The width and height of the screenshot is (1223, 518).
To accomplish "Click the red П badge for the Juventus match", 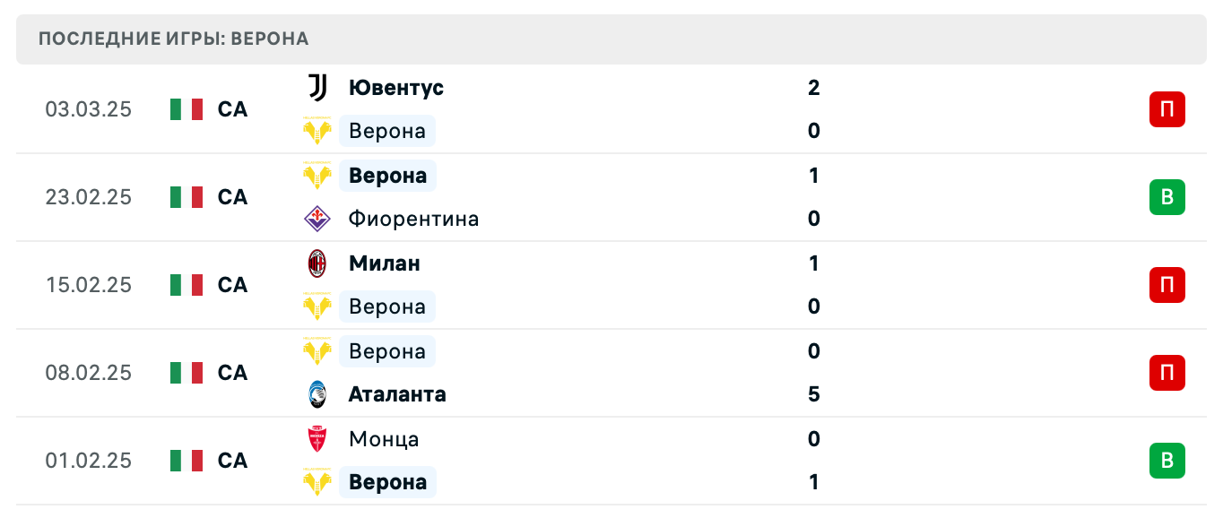I will pos(1167,109).
